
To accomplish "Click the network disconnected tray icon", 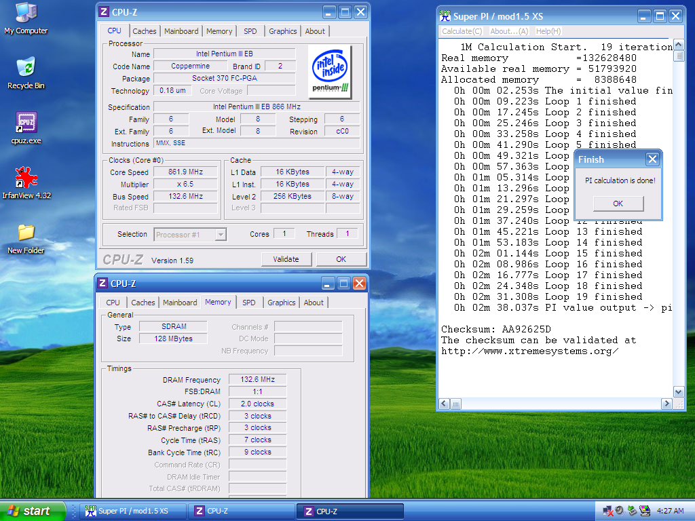I will [x=607, y=512].
